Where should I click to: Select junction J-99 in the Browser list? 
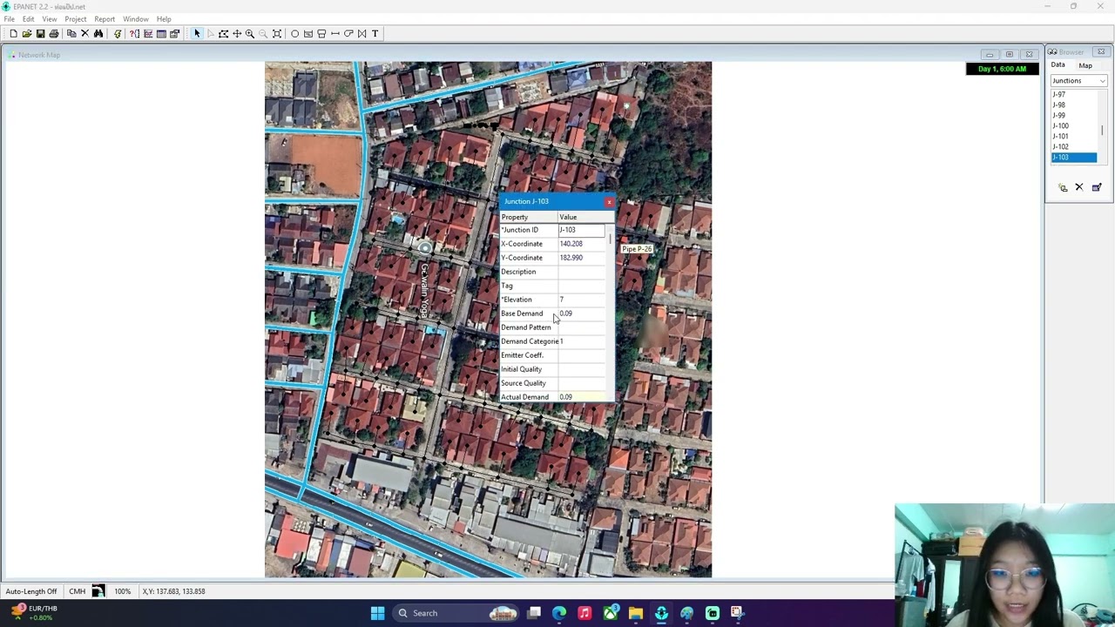click(x=1073, y=115)
